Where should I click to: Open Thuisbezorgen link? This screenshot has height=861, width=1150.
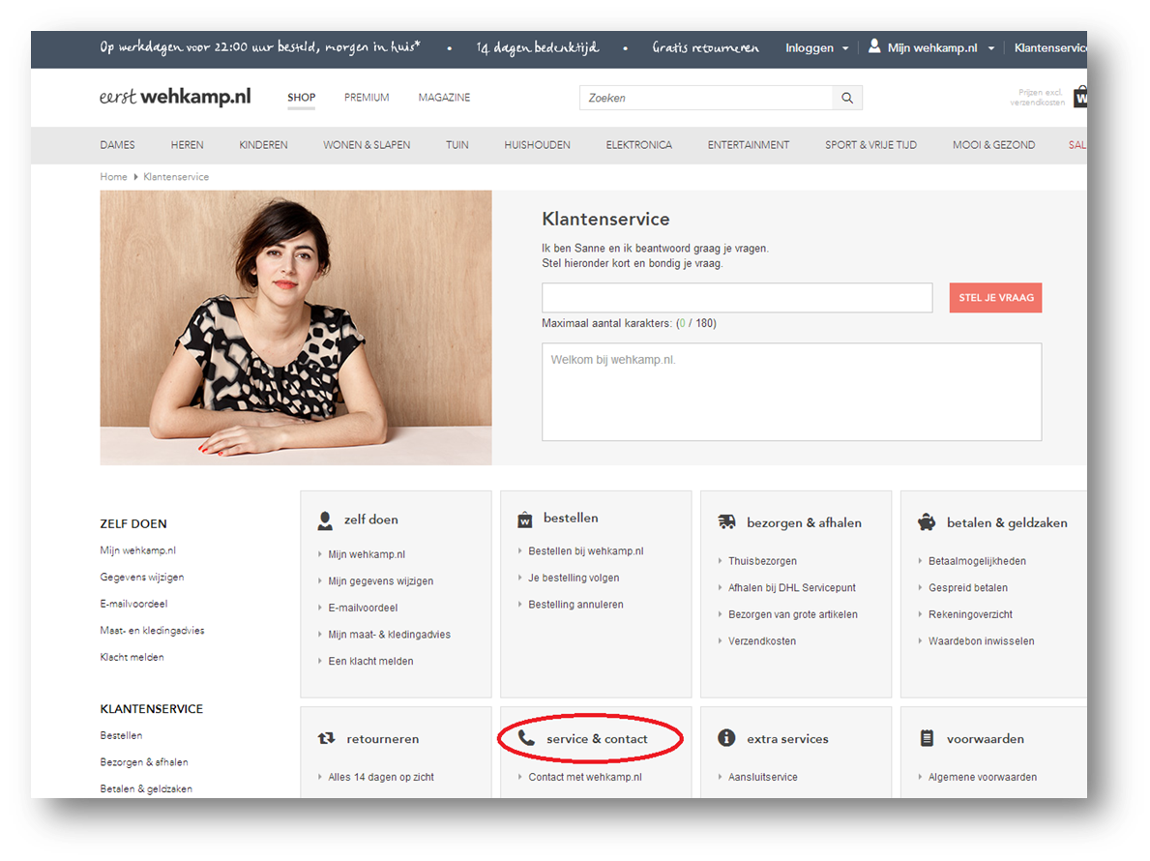(762, 561)
